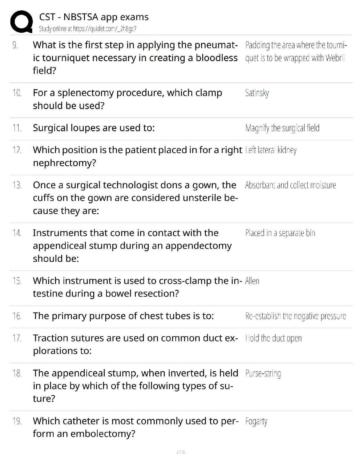
Task: Click Absorbant and collect moisture answer
Action: tap(290, 185)
